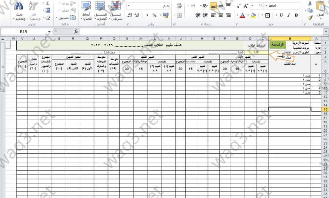Open the Arial font name dropdown

(x=267, y=6)
